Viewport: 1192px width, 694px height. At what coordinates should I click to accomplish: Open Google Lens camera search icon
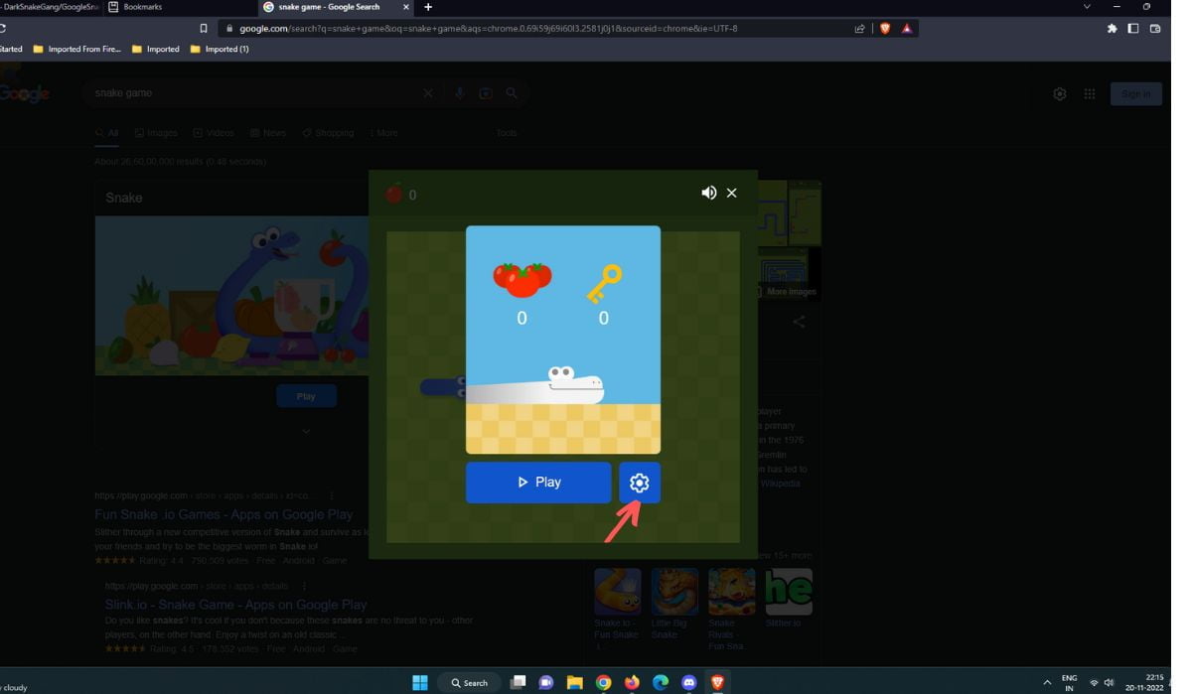[x=486, y=92]
